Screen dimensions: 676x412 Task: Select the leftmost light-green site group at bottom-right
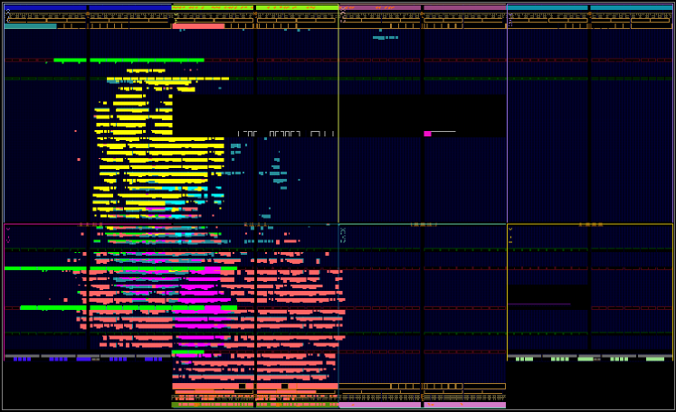(524, 359)
